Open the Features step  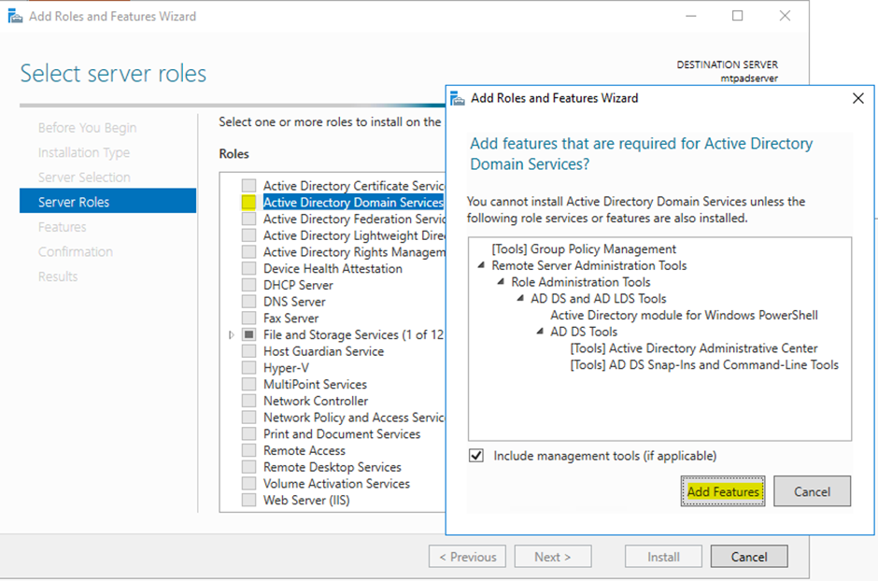(x=63, y=227)
